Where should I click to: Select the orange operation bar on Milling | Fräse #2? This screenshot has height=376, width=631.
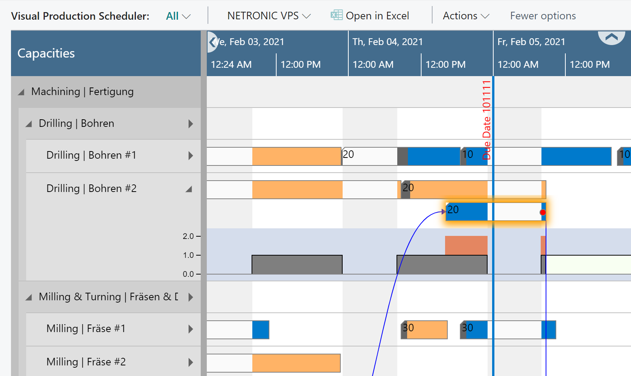tap(296, 363)
